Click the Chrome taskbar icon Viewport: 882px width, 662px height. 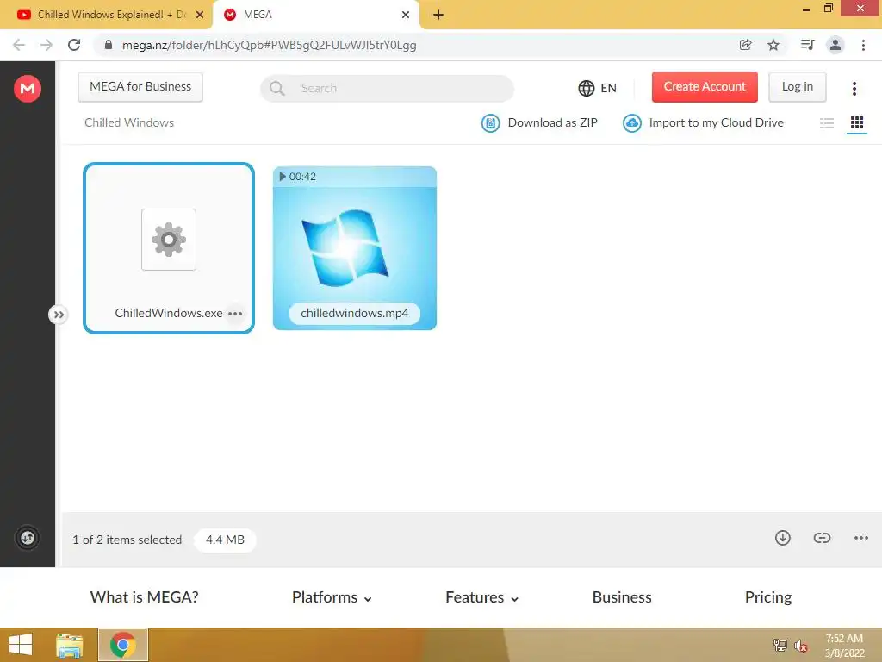123,645
